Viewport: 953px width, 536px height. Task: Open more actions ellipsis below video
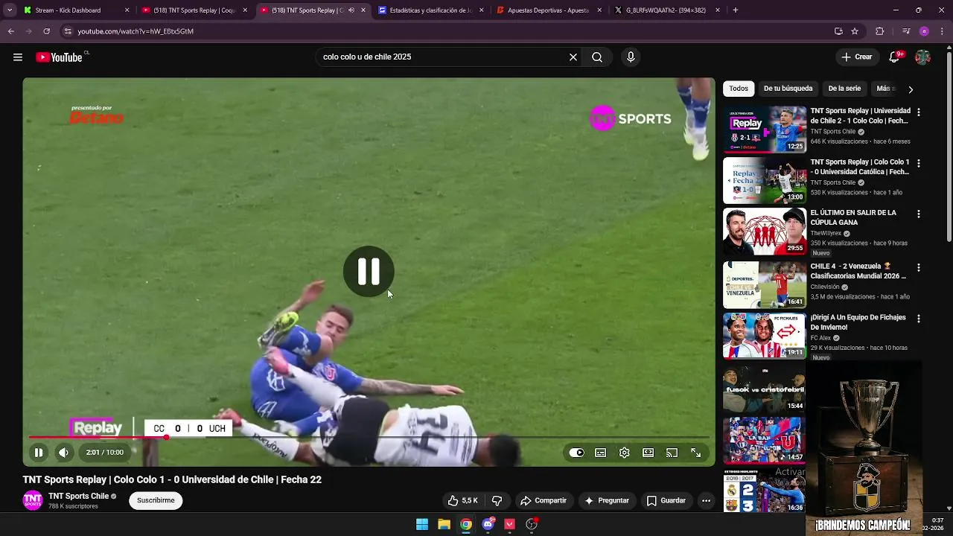pyautogui.click(x=706, y=500)
